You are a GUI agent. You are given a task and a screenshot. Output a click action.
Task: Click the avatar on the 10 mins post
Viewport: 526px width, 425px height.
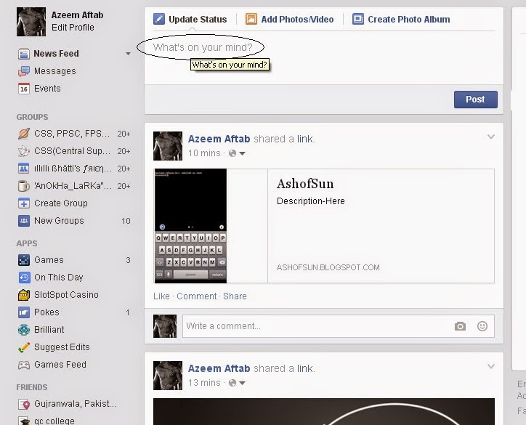pos(168,146)
